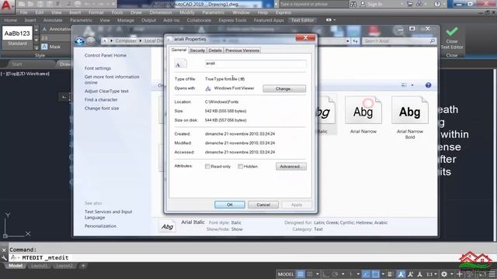
Task: Click the command line customize wrench icon
Action: [x=4, y=258]
